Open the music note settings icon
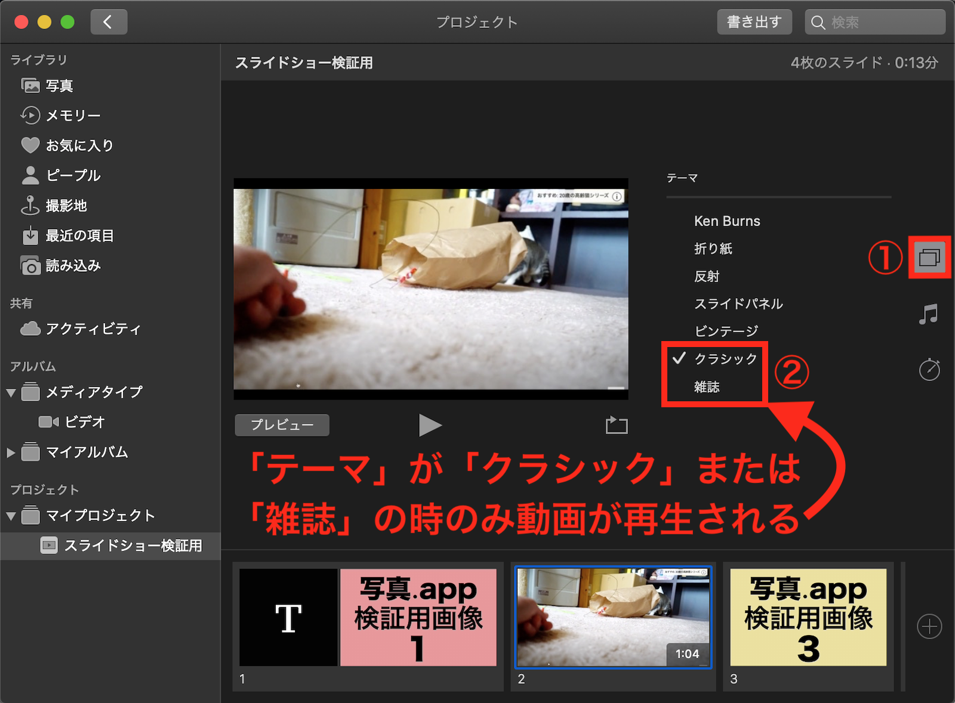 [x=929, y=314]
